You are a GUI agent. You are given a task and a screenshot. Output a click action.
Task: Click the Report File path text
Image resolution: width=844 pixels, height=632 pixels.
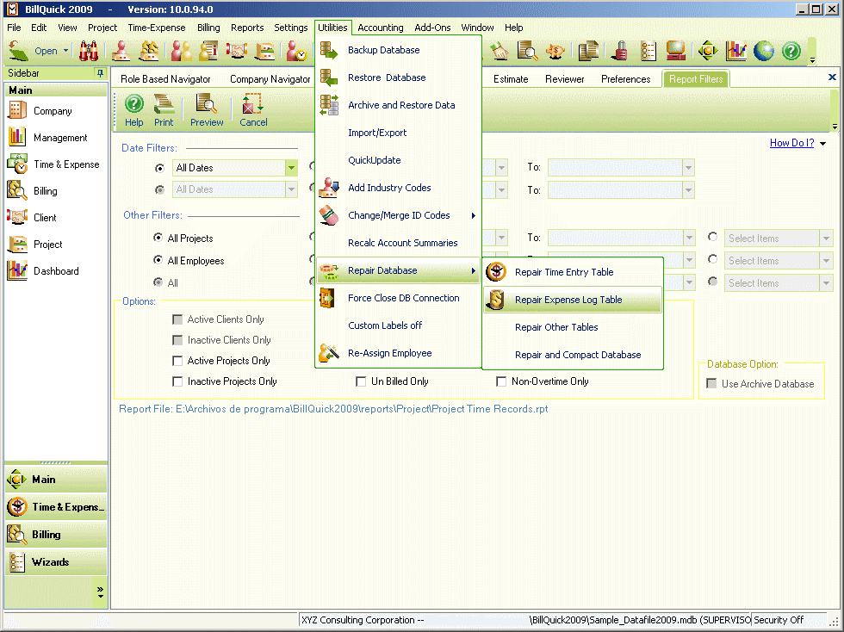(333, 409)
